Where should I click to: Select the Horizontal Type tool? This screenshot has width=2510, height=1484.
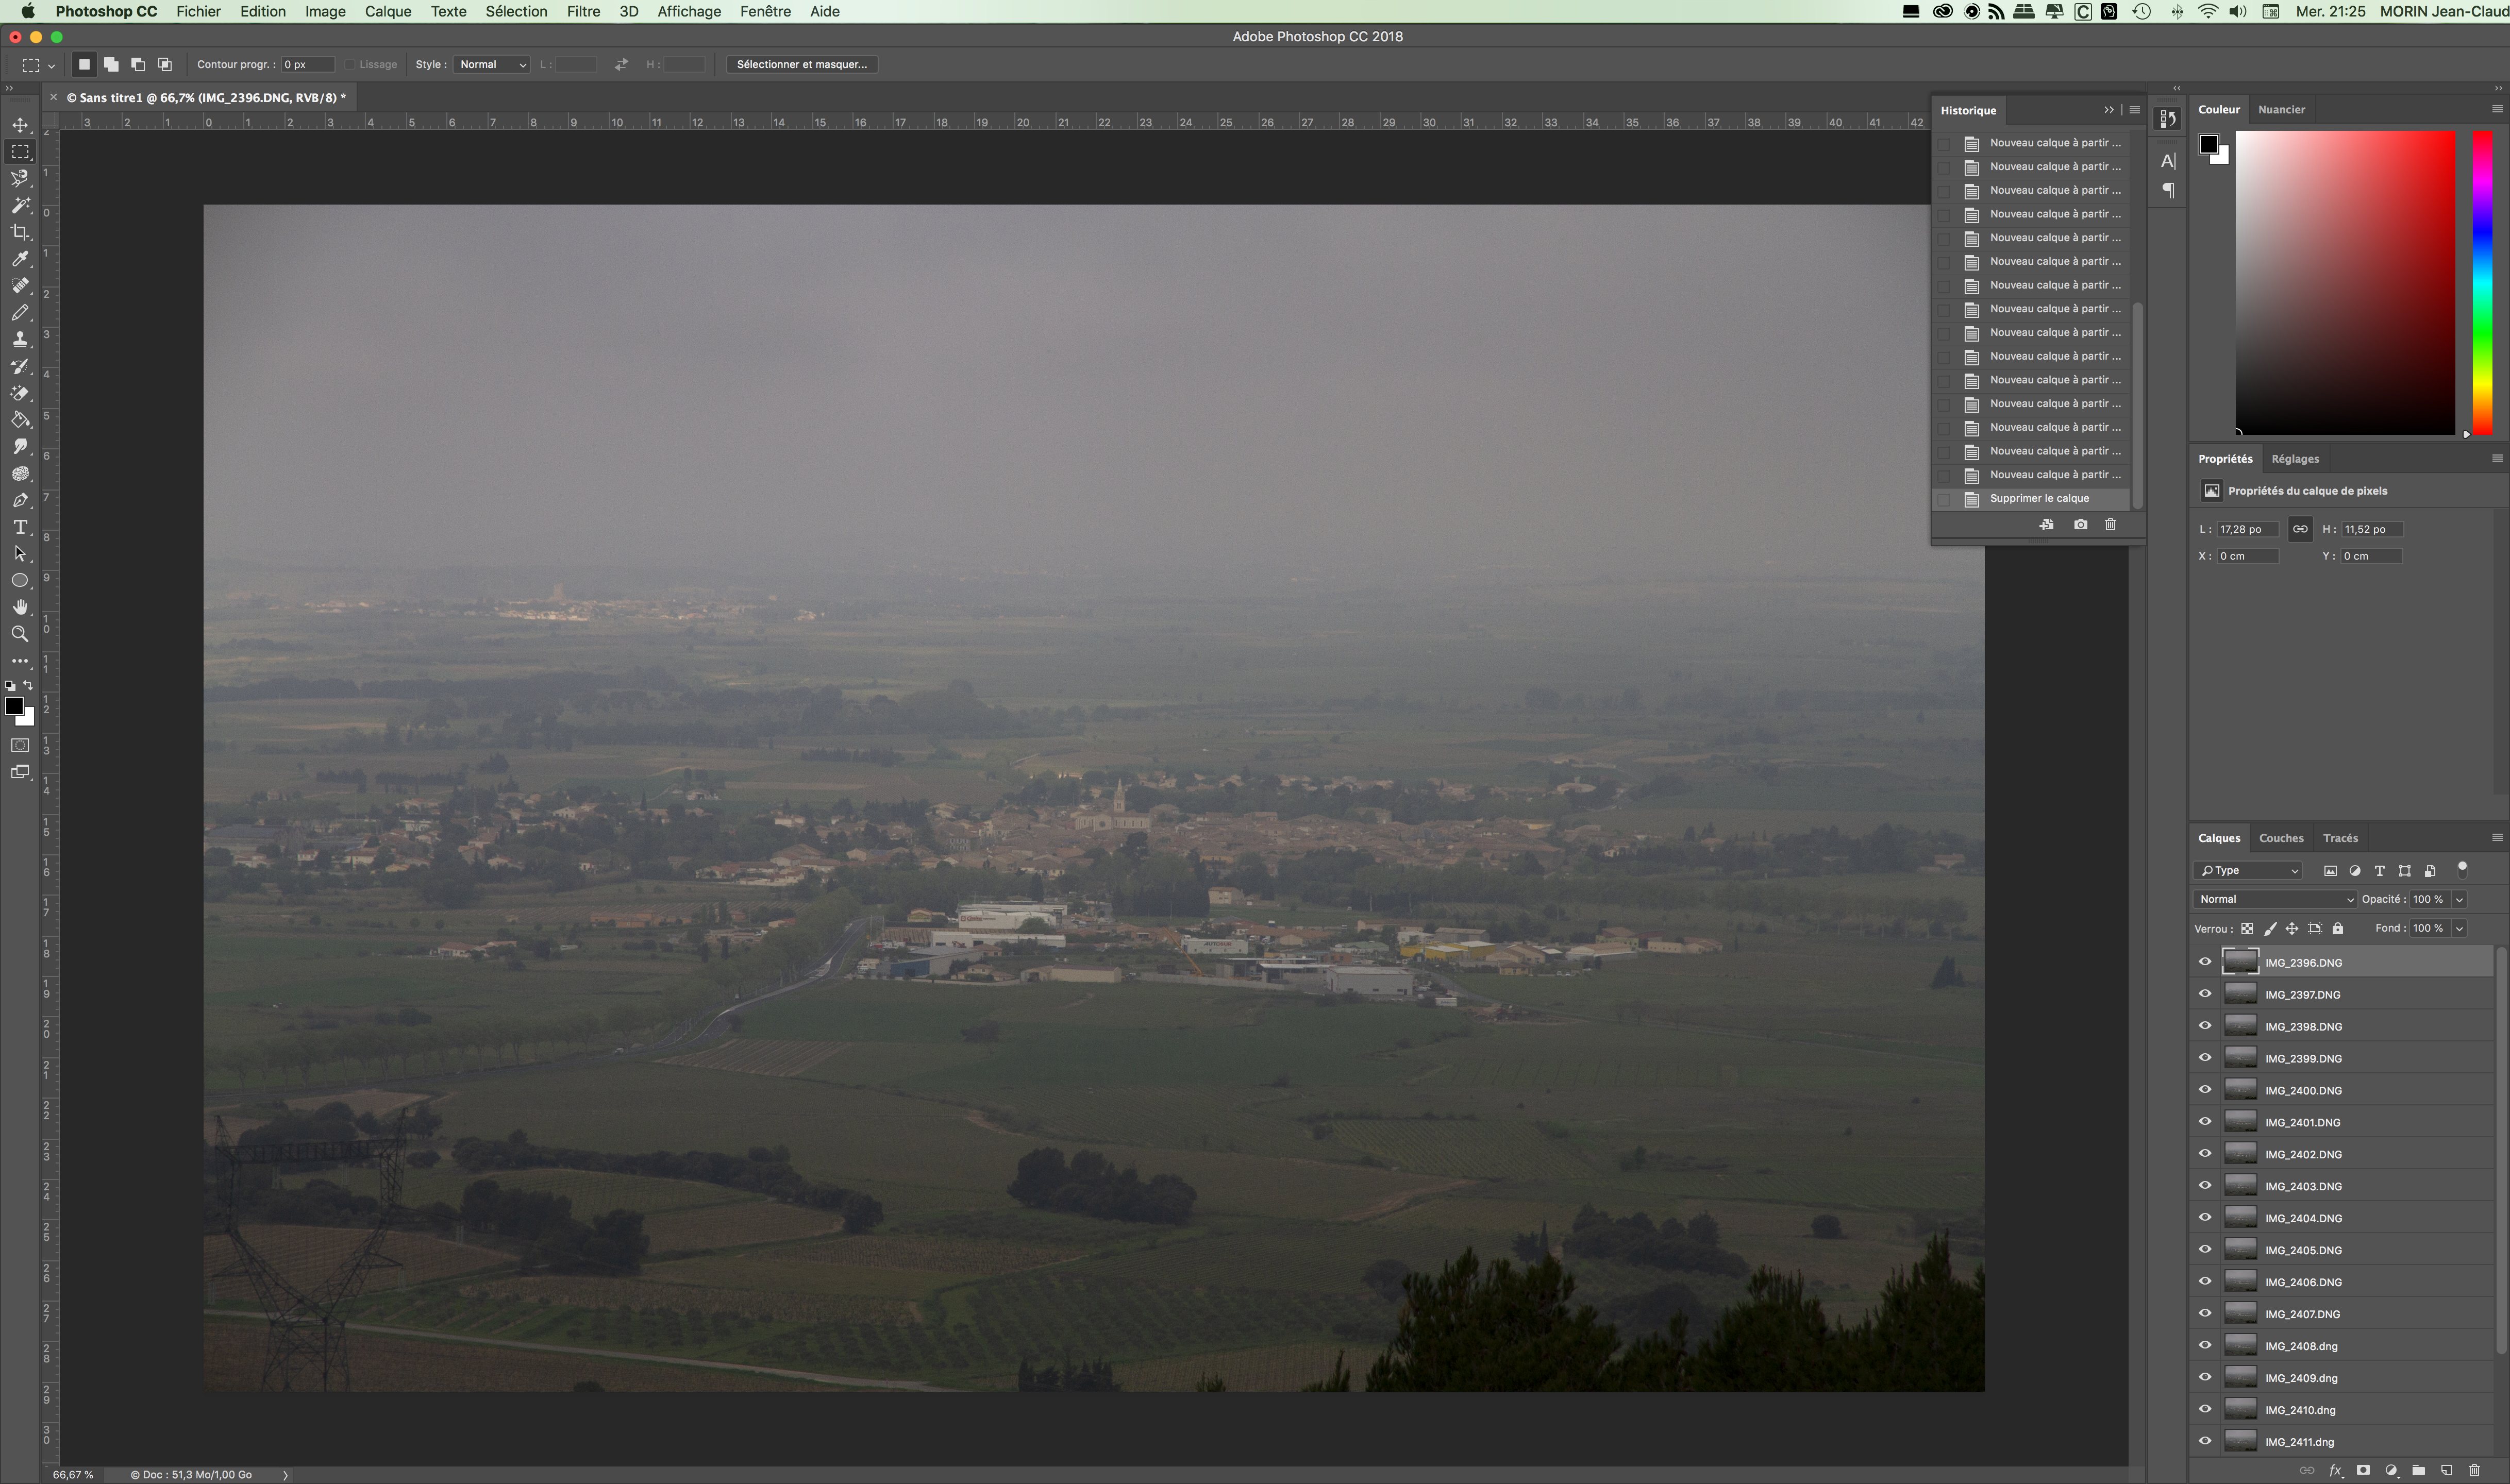coord(20,527)
